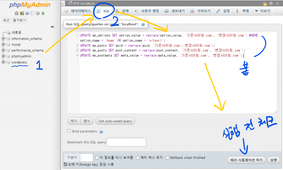Click the 최근 button

coord(6,20)
